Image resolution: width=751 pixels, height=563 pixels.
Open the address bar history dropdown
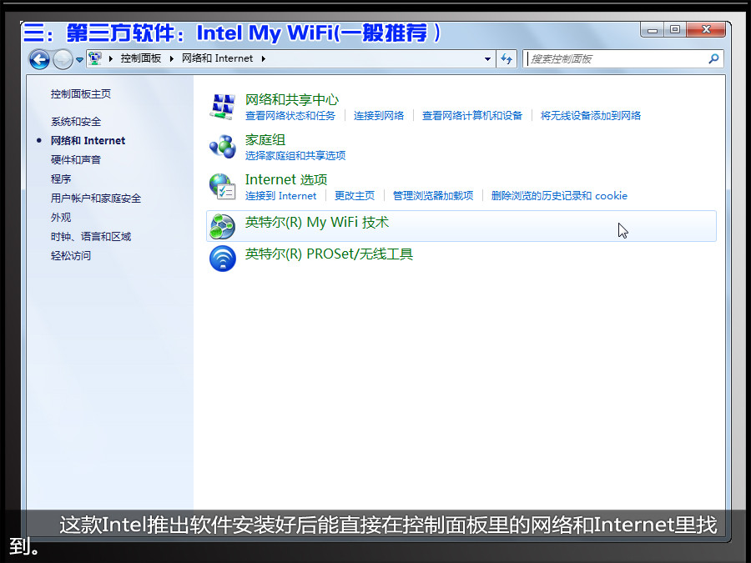pyautogui.click(x=488, y=59)
